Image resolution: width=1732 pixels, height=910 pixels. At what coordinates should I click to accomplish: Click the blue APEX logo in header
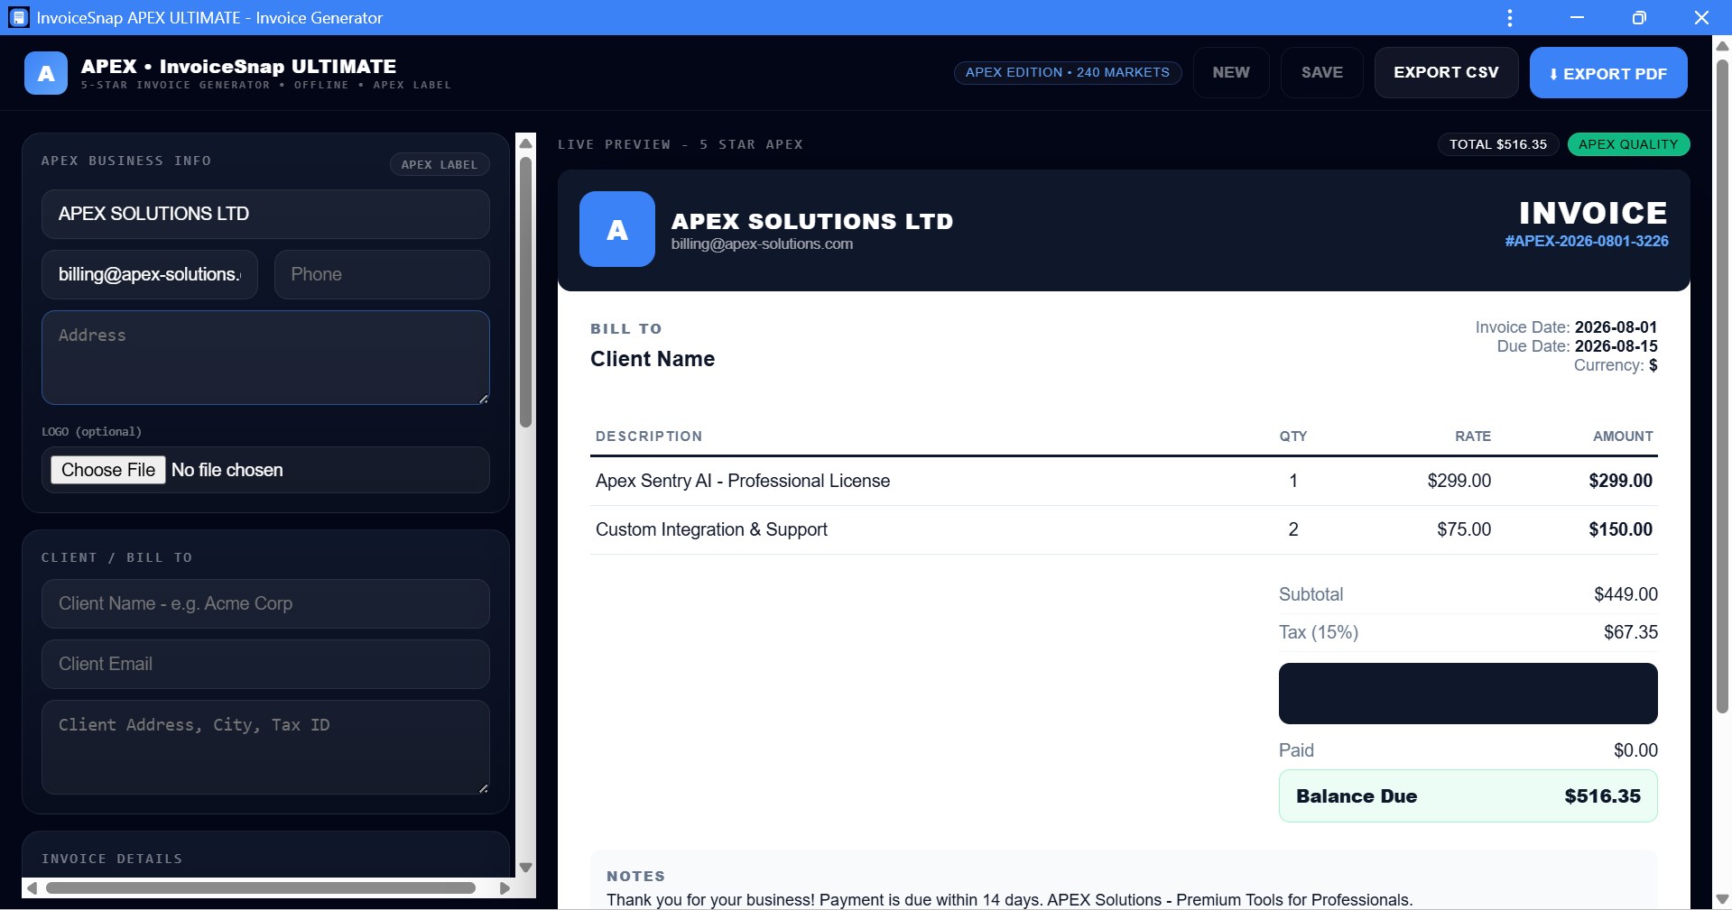pyautogui.click(x=46, y=73)
